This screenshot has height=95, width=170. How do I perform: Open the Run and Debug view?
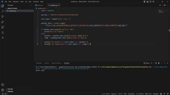point(3,22)
